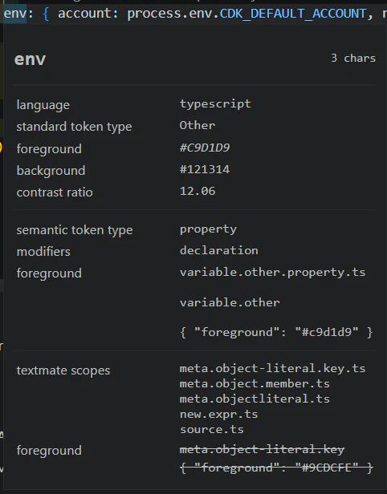Click the '3 chars' label
Viewport: 387px width, 494px height.
click(x=353, y=59)
